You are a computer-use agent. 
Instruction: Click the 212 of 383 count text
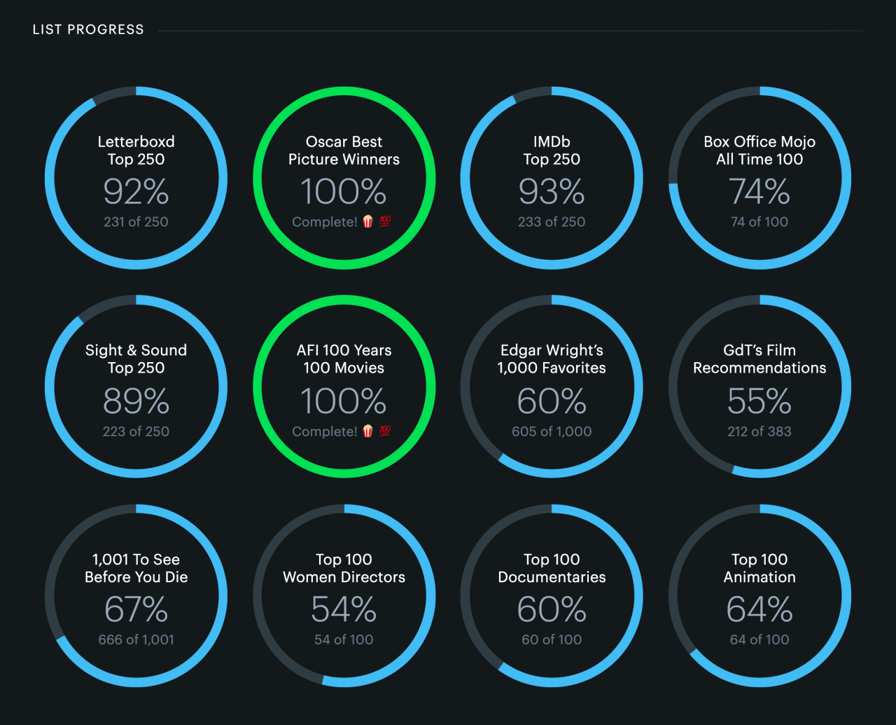coord(759,431)
